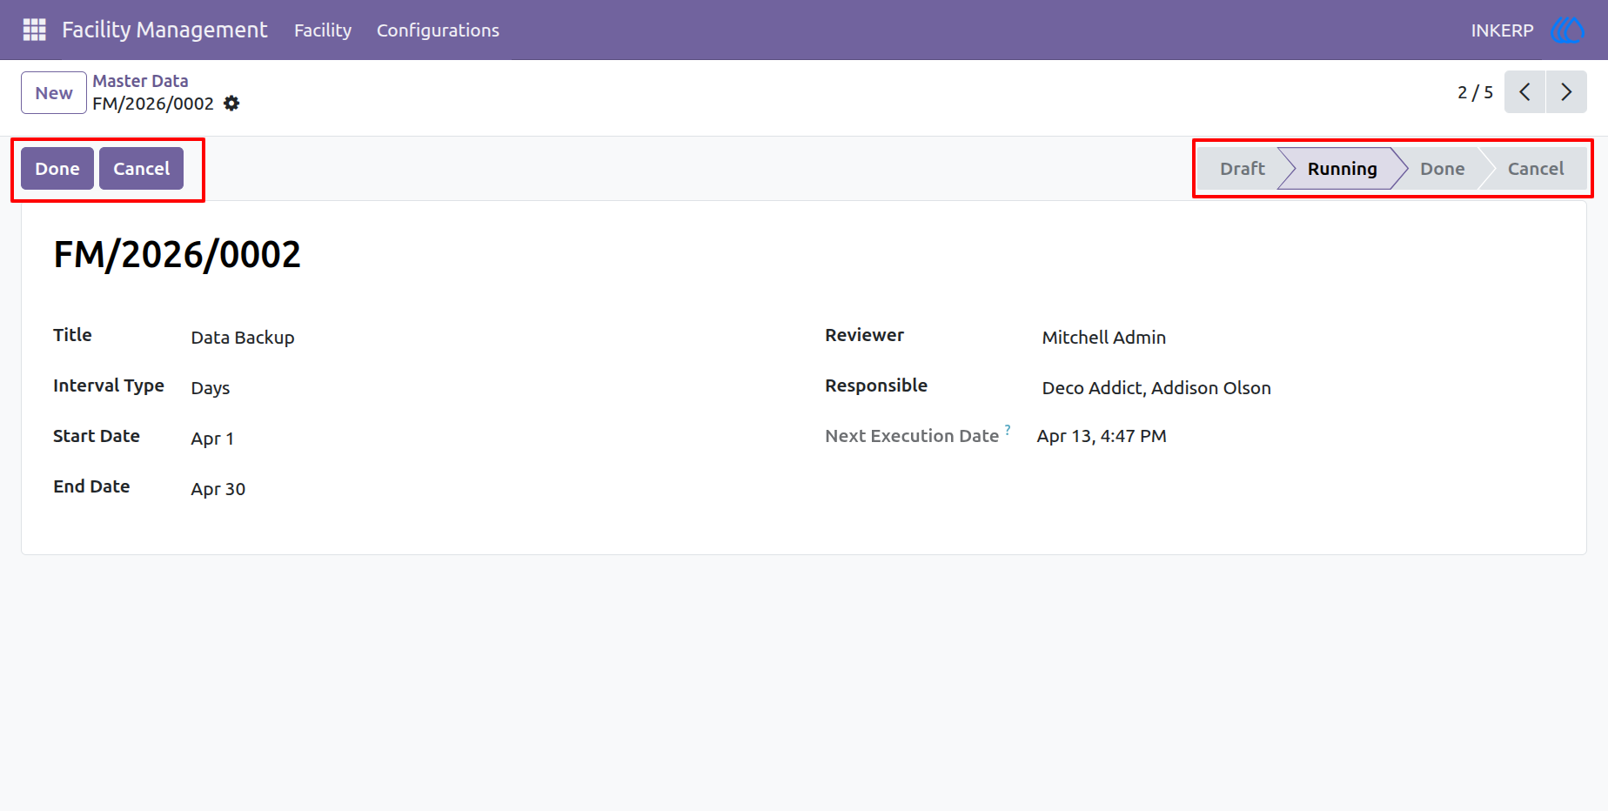Go to next record arrow

click(1566, 92)
